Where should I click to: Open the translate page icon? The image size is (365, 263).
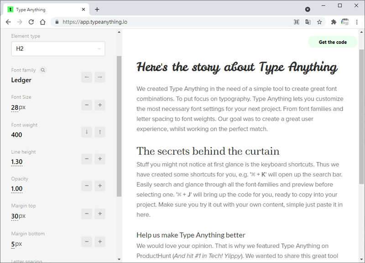tap(308, 22)
